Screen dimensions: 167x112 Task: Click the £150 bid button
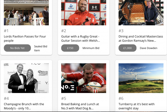pyautogui.click(x=70, y=48)
